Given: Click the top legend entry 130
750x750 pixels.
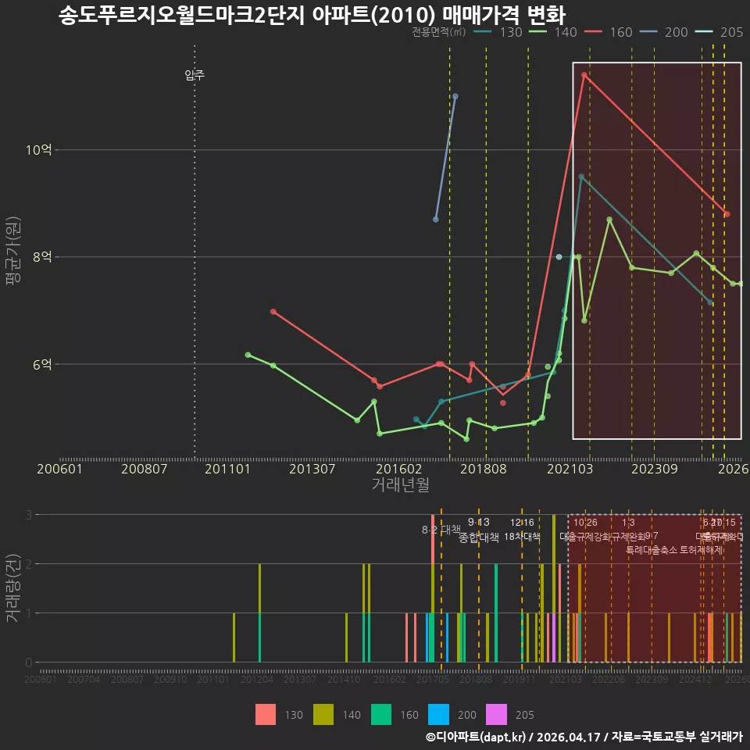Looking at the screenshot, I should coord(498,32).
